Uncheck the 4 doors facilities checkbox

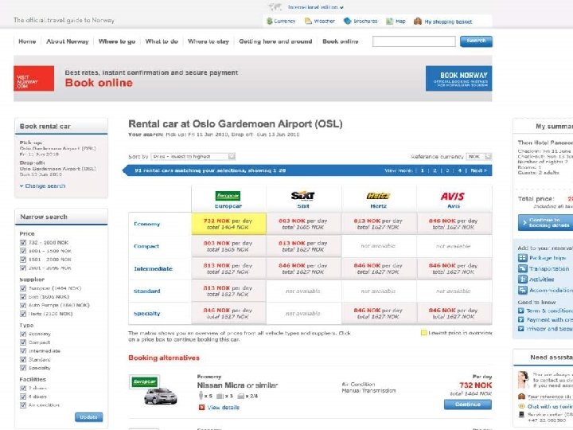[23, 397]
